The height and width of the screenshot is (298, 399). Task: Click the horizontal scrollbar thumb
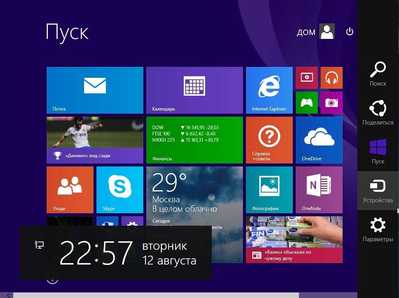point(156,295)
